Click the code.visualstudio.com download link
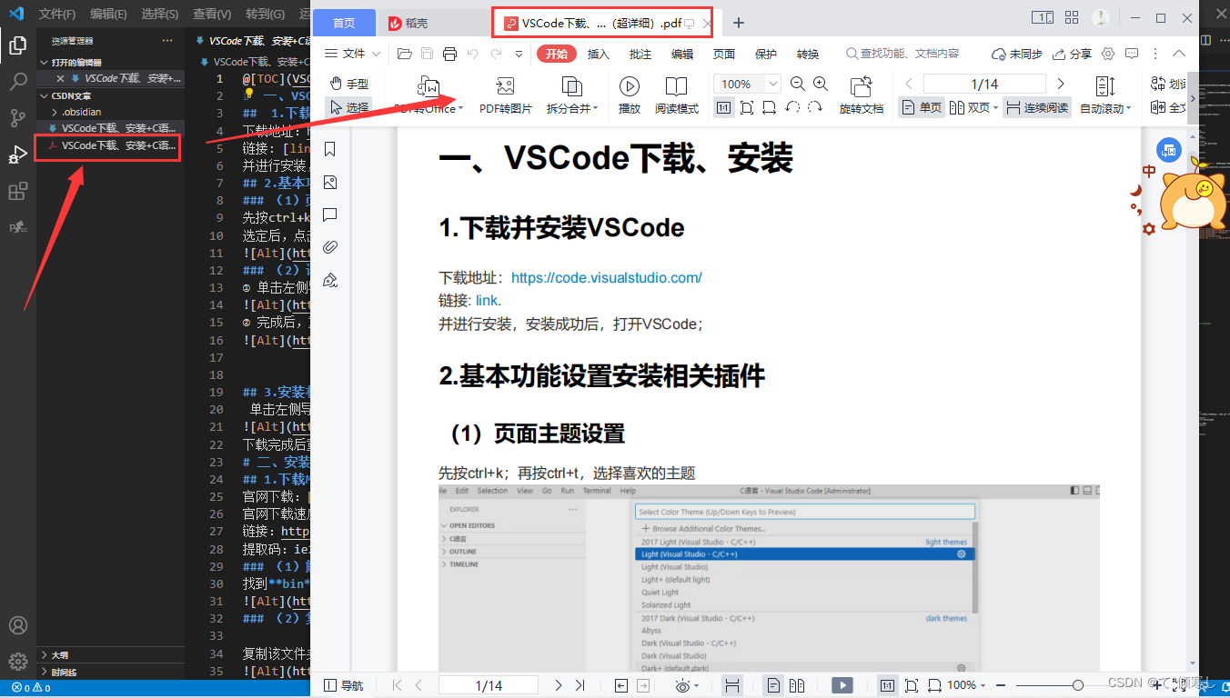This screenshot has height=698, width=1230. tap(607, 278)
